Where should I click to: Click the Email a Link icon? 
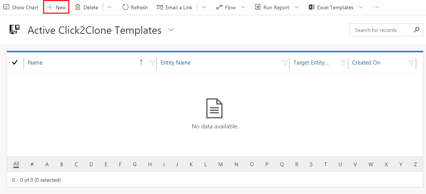click(160, 7)
